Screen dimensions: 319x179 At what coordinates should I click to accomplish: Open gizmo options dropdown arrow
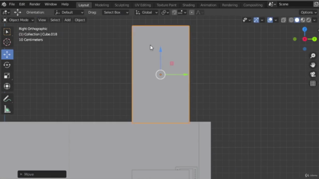pos(262,20)
